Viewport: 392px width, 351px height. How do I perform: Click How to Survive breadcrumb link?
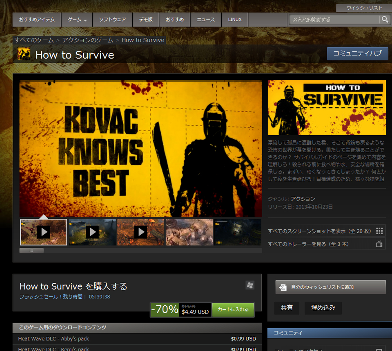point(143,40)
